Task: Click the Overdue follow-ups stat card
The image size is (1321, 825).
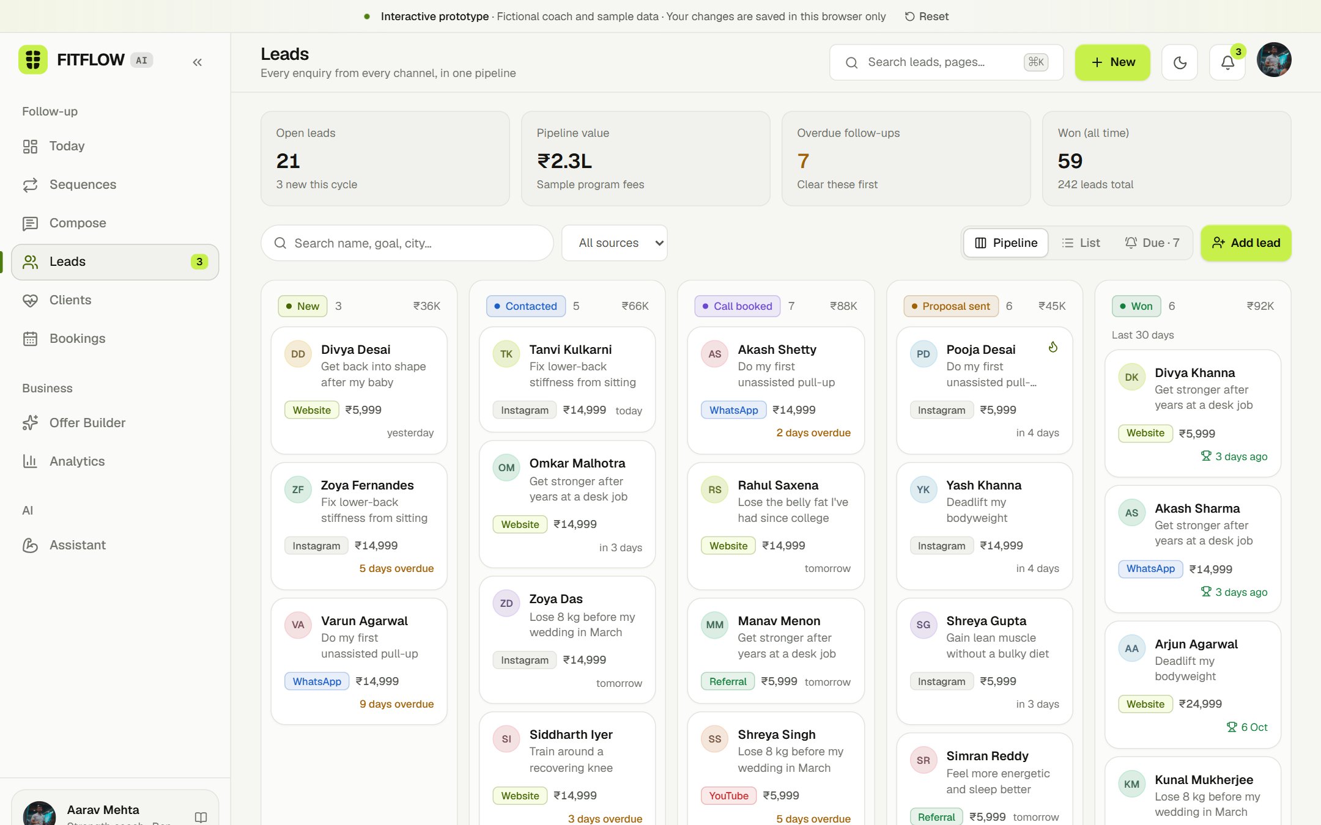Action: pos(906,158)
